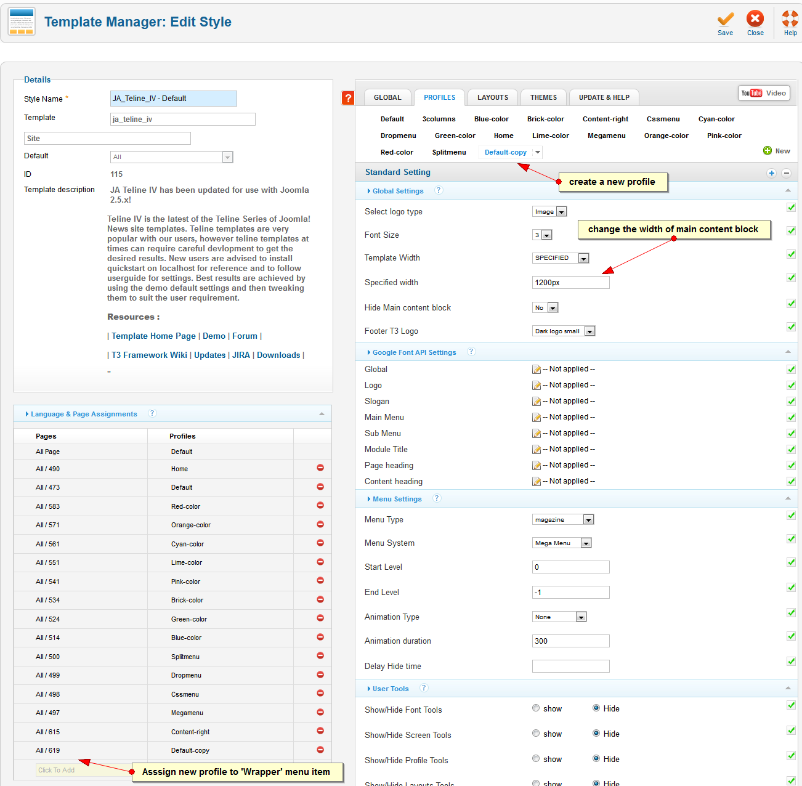Screen dimensions: 802x786
Task: Open the YouTube Video button
Action: coord(764,93)
